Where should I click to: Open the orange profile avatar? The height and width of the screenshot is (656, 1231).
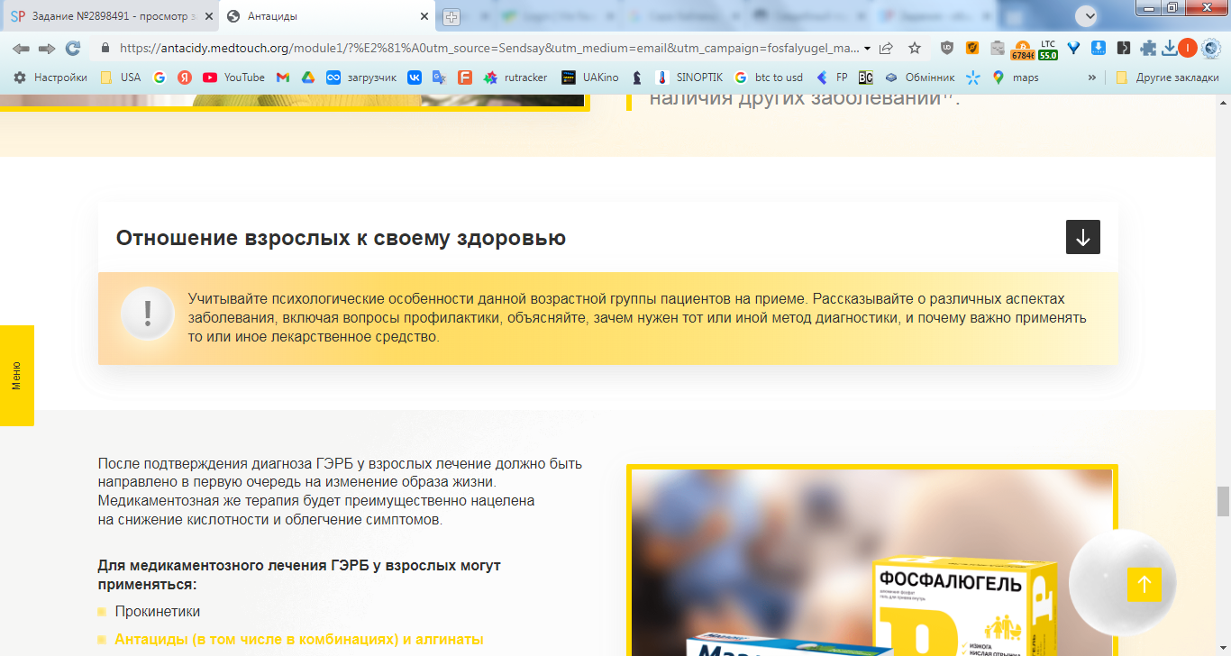(x=1188, y=48)
